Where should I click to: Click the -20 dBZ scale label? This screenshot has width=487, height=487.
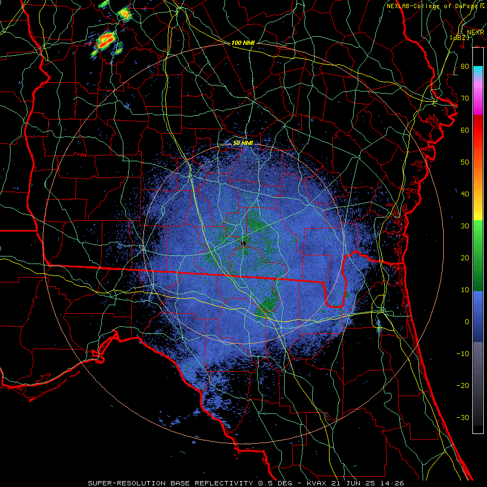click(463, 385)
